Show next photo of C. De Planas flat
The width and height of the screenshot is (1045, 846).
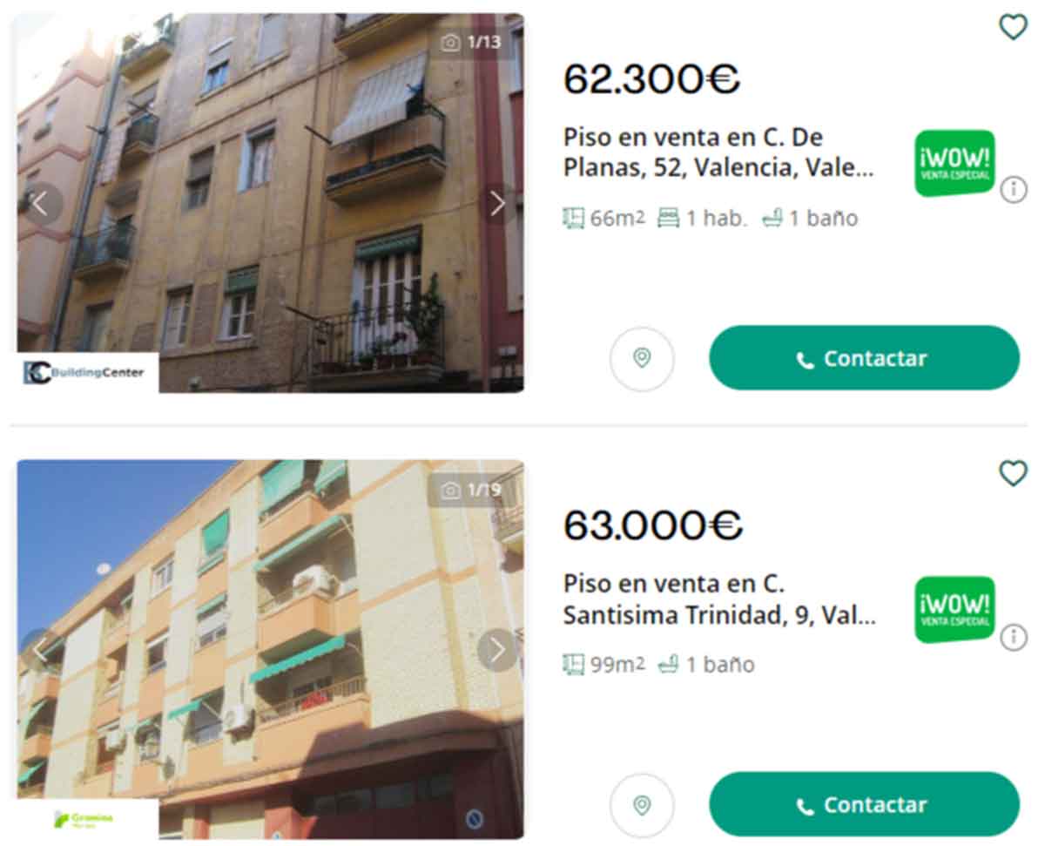pos(497,204)
